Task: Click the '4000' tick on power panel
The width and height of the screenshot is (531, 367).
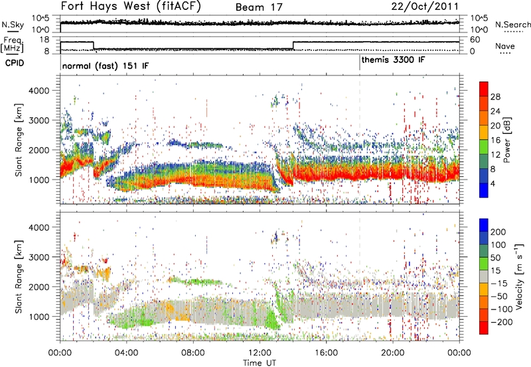Action: [38, 91]
